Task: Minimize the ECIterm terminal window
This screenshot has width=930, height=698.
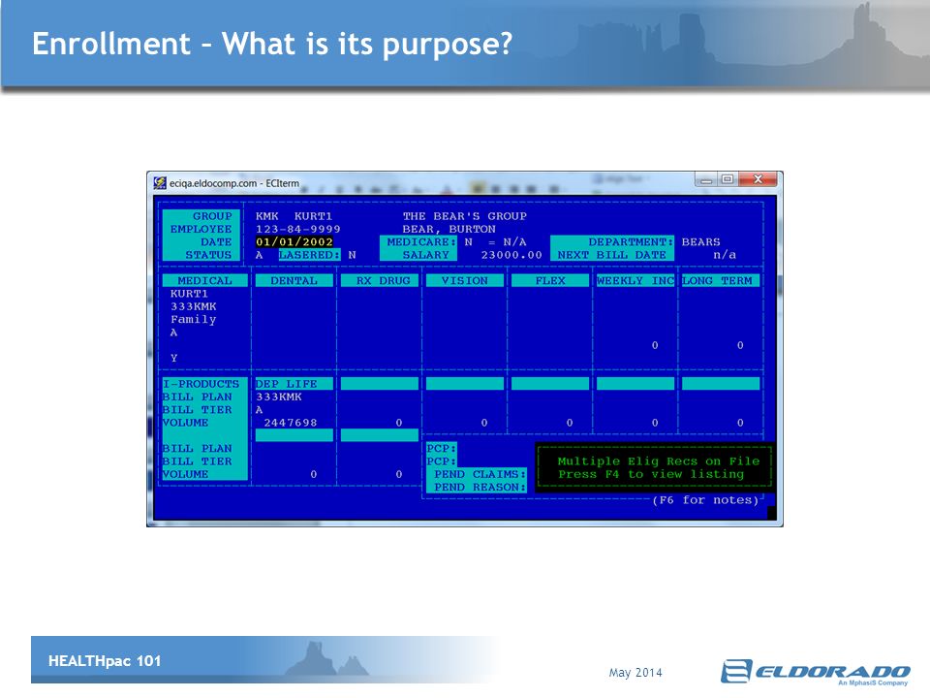Action: coord(706,180)
